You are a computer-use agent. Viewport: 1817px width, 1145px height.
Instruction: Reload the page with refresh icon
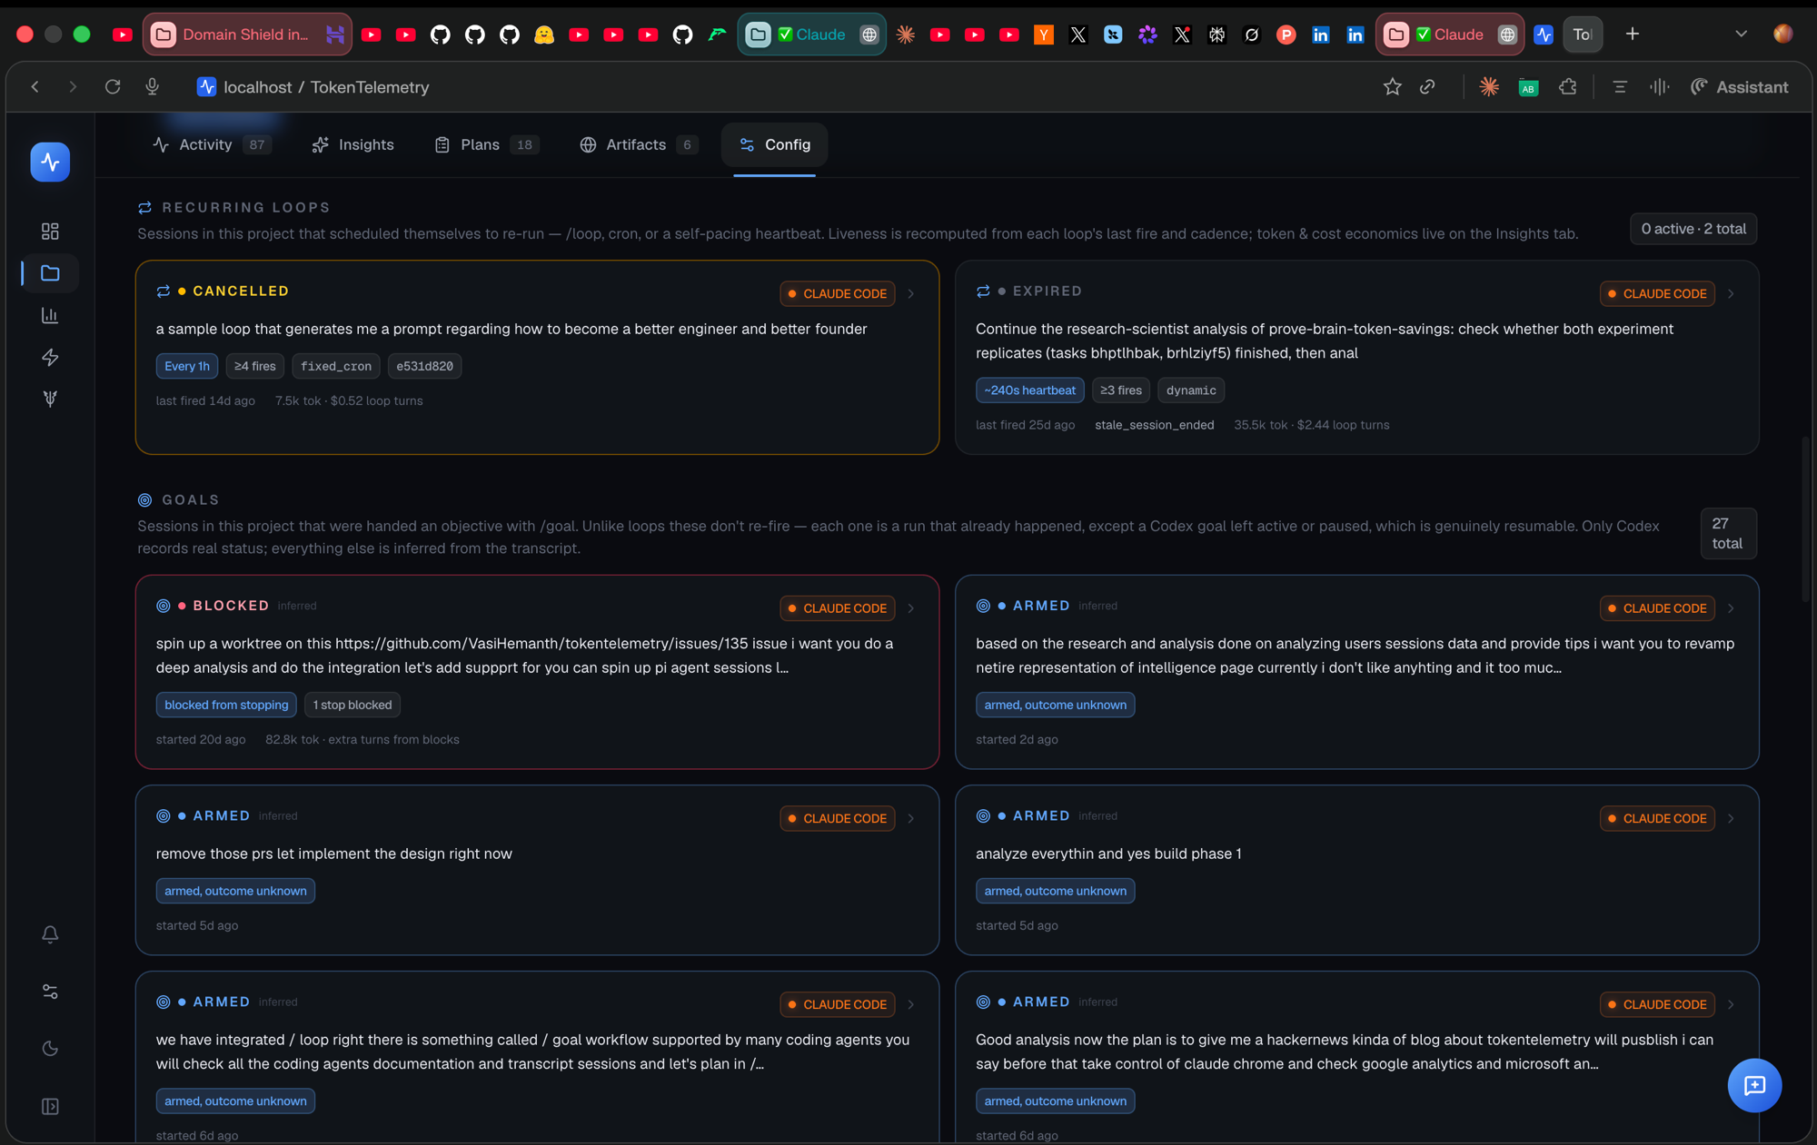(x=113, y=87)
